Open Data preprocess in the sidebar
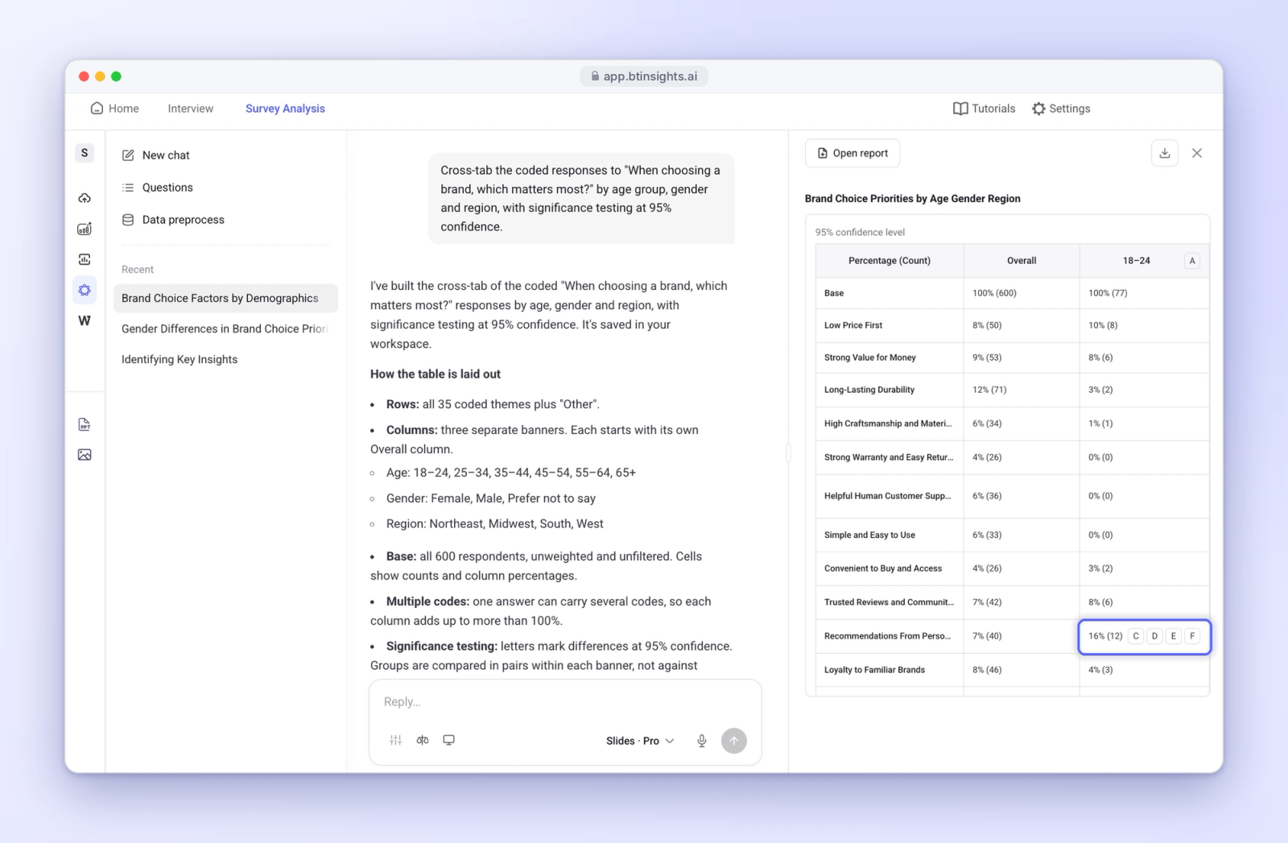This screenshot has height=843, width=1288. pos(173,220)
